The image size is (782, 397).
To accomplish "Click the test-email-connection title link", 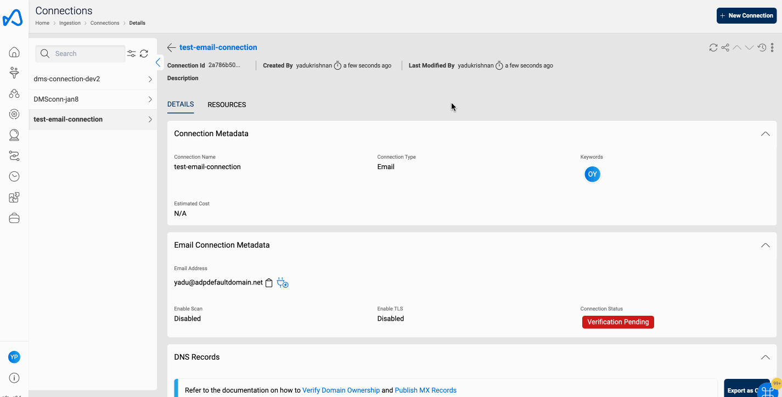I will pos(218,47).
